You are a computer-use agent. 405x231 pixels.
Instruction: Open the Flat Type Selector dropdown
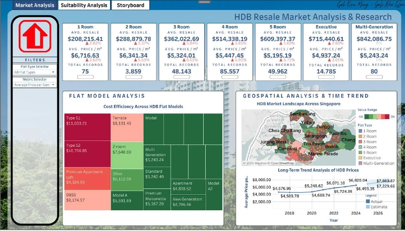(x=34, y=73)
